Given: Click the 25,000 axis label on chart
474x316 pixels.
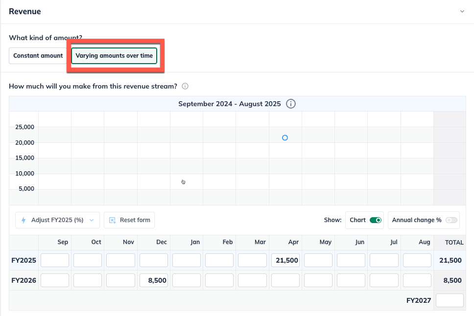Looking at the screenshot, I should click(x=24, y=127).
